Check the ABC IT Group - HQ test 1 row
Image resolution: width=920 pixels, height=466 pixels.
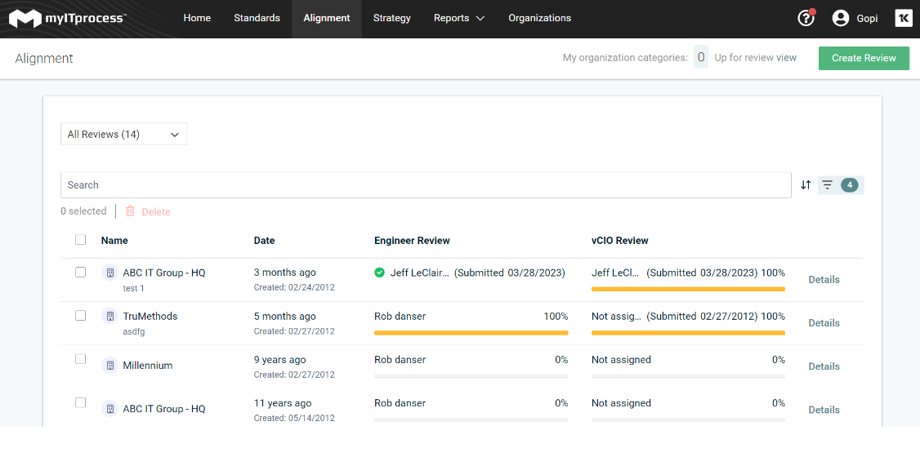(80, 273)
